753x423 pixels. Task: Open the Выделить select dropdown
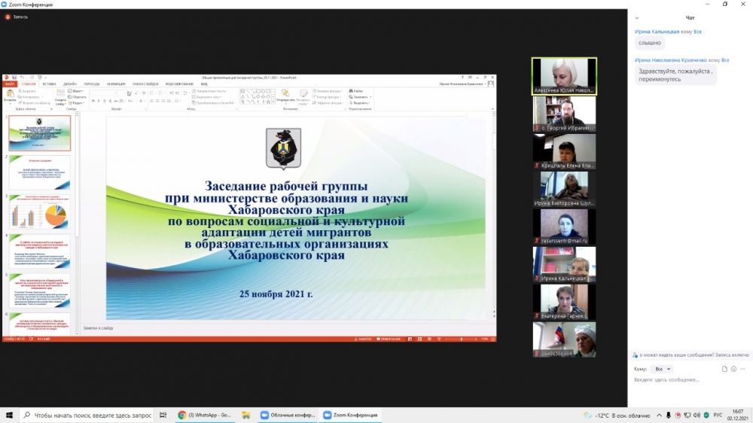pos(359,103)
